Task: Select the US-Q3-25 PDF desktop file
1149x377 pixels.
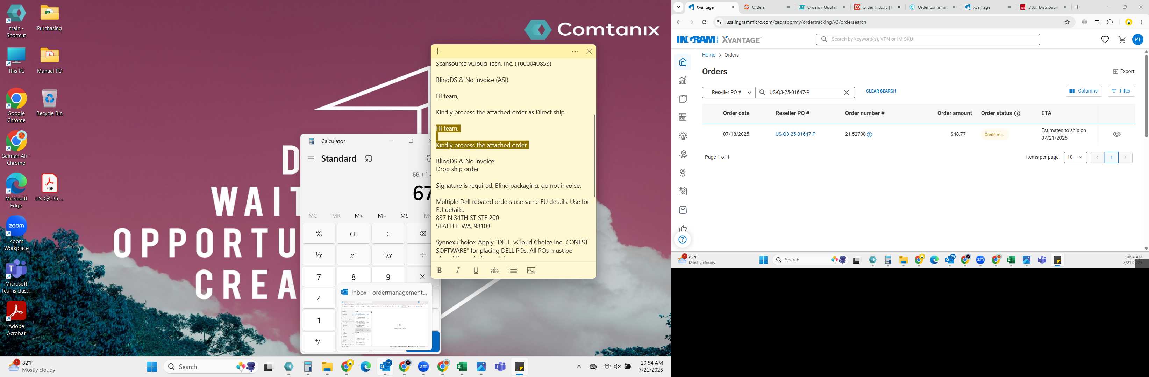Action: tap(50, 187)
